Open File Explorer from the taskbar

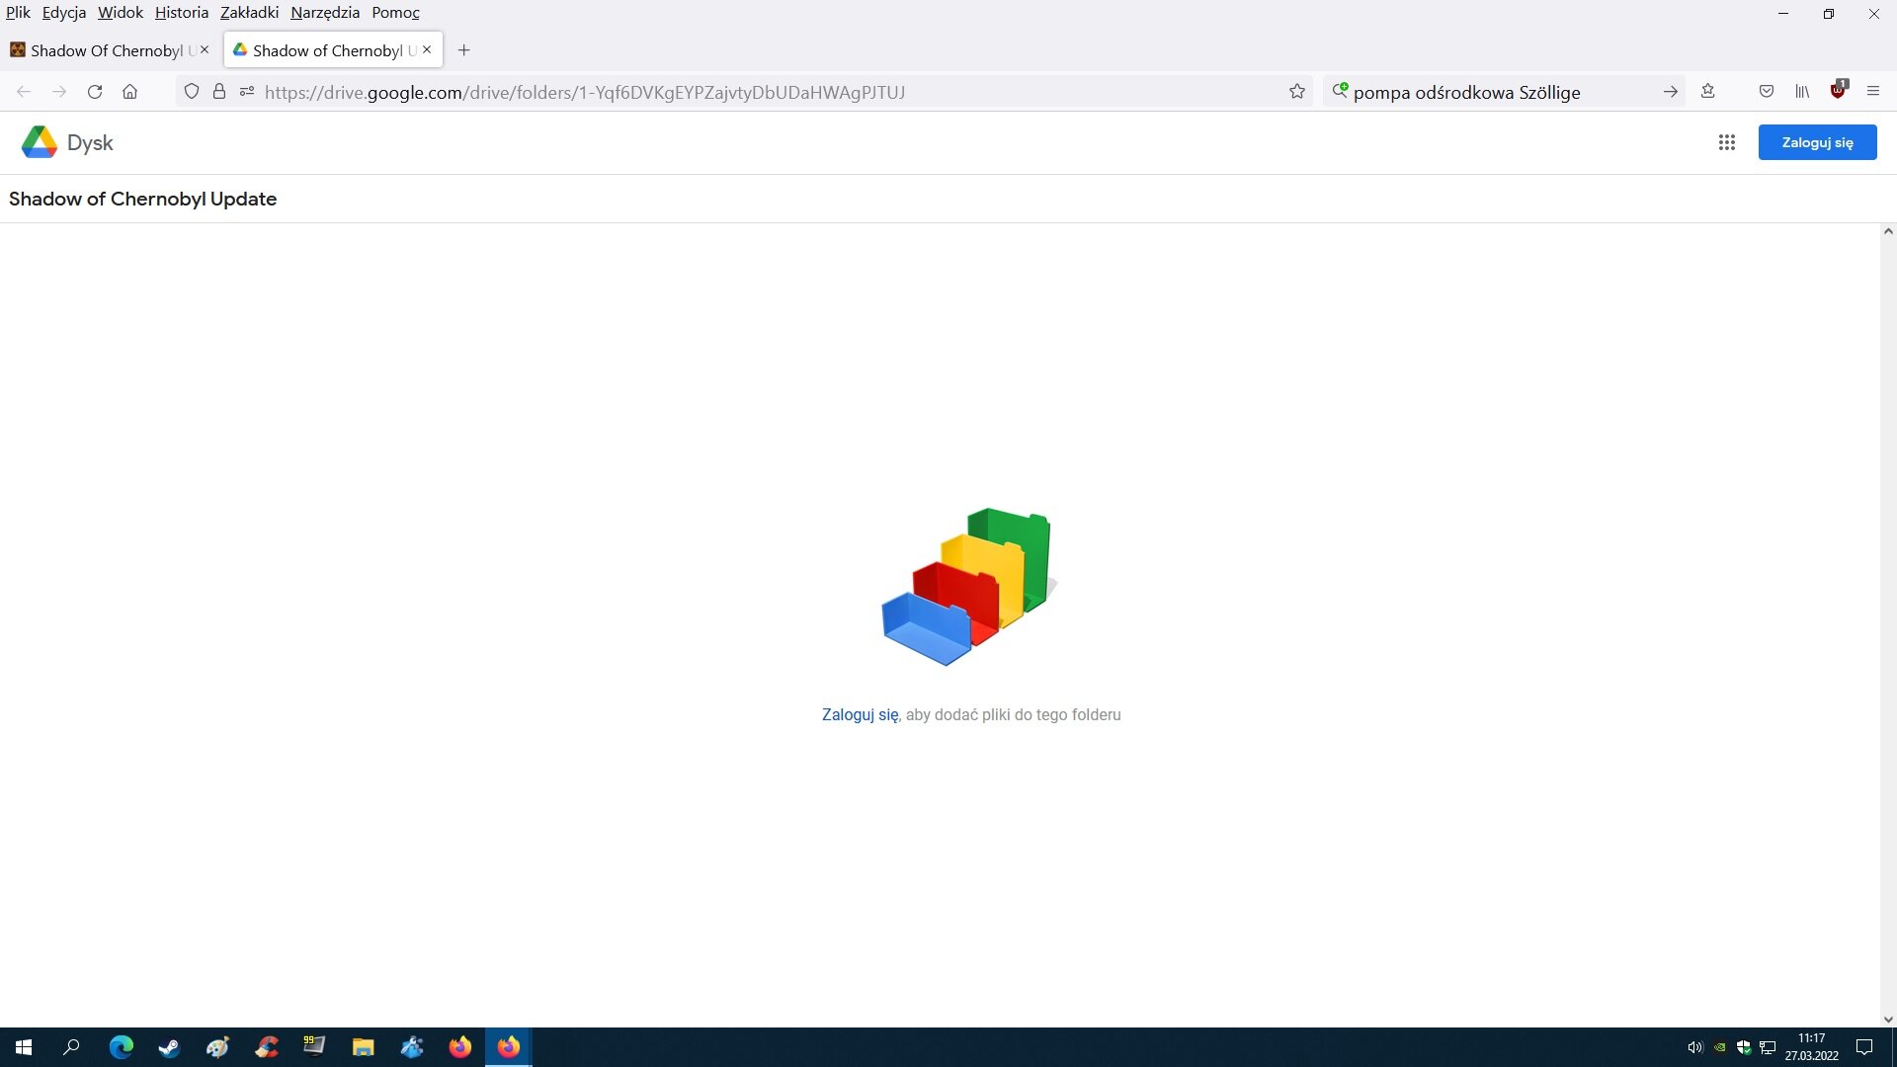coord(363,1047)
